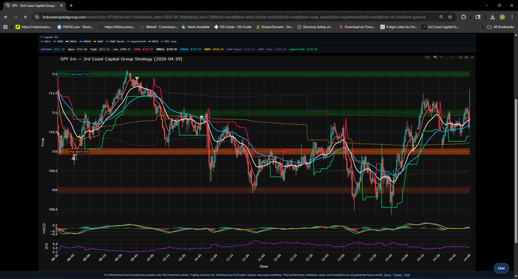Click the chart zoom-out minus icon
The height and width of the screenshot is (279, 518).
(466, 57)
